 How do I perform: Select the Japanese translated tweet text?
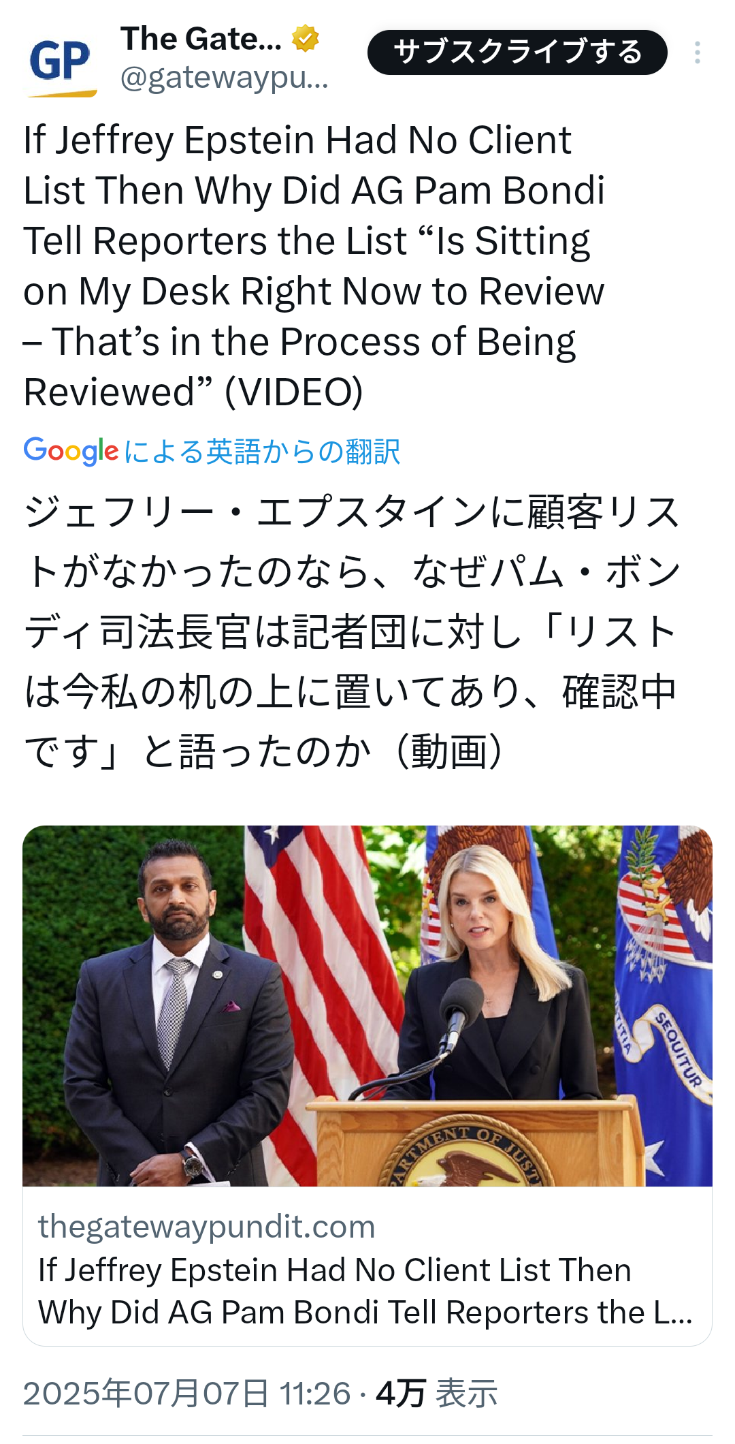pyautogui.click(x=352, y=631)
